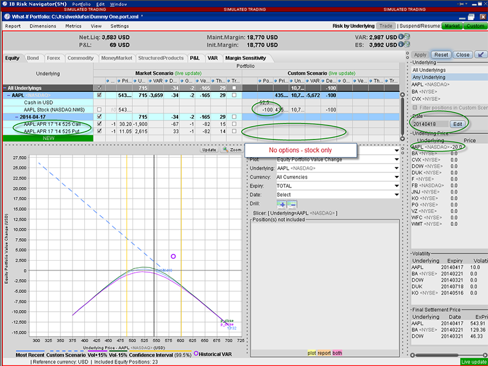488x366 pixels.
Task: Check the Tr... box in All Underlyings row
Action: [234, 88]
